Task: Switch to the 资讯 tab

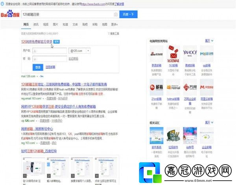Action: [x=36, y=24]
